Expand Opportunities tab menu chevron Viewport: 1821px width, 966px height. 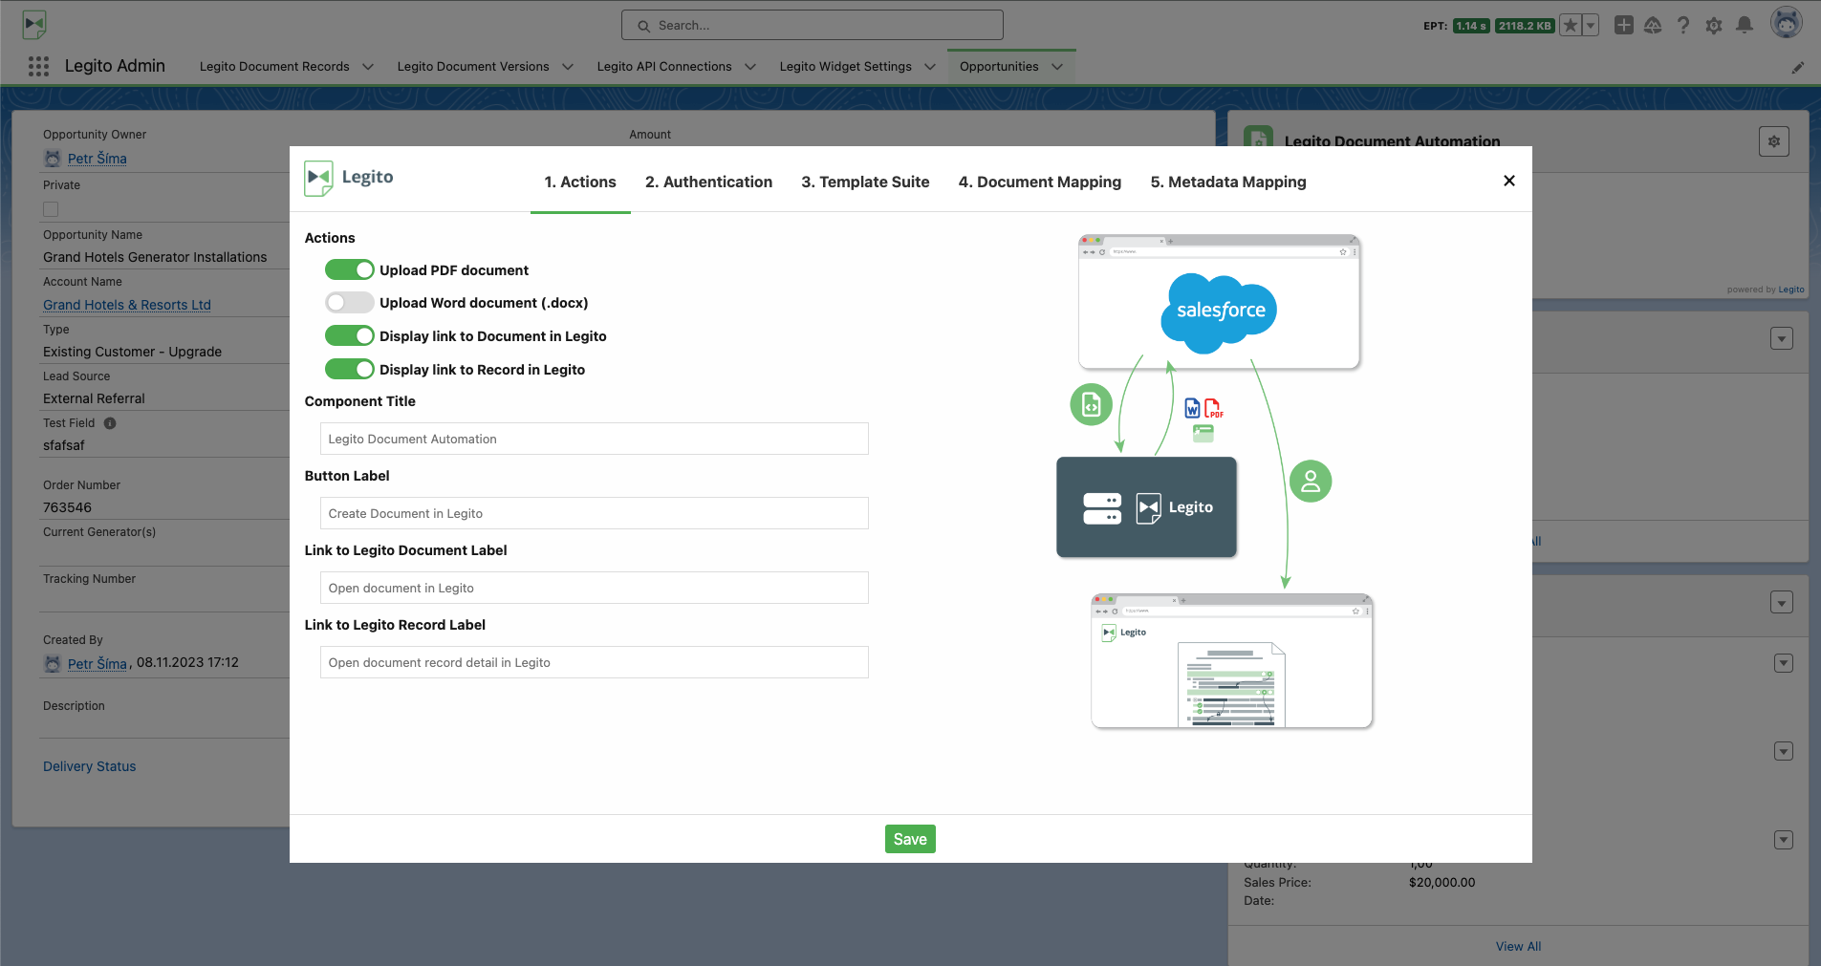click(1056, 67)
